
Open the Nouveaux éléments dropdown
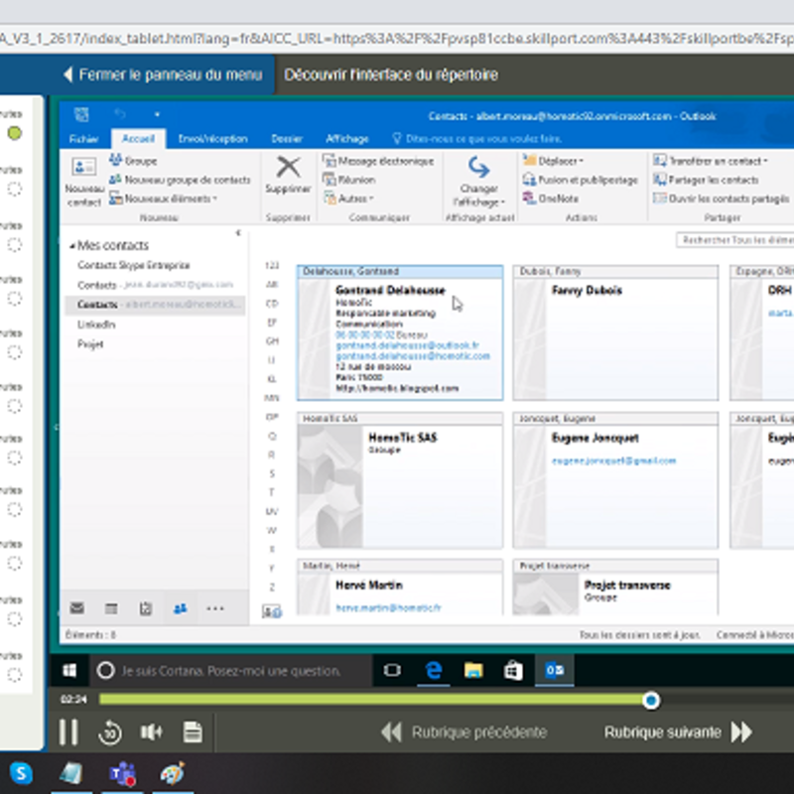164,198
